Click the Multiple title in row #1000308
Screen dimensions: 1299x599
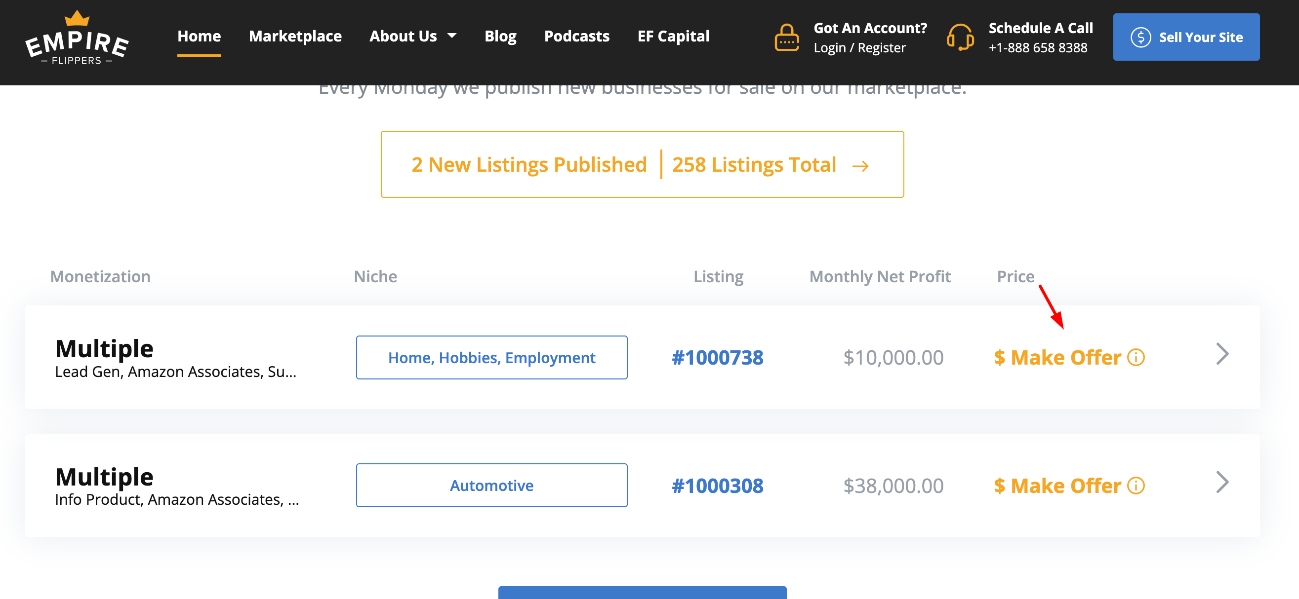pos(104,477)
